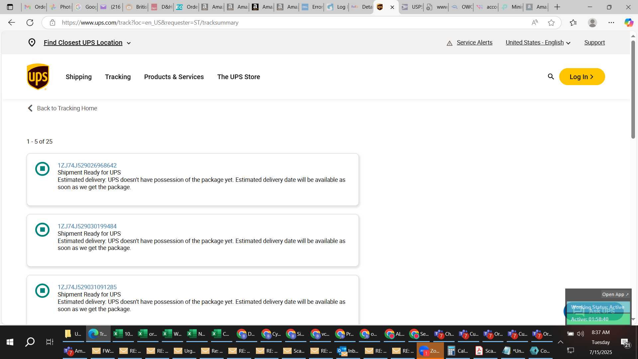Open a new browser tab
Image resolution: width=638 pixels, height=359 pixels.
pyautogui.click(x=557, y=7)
